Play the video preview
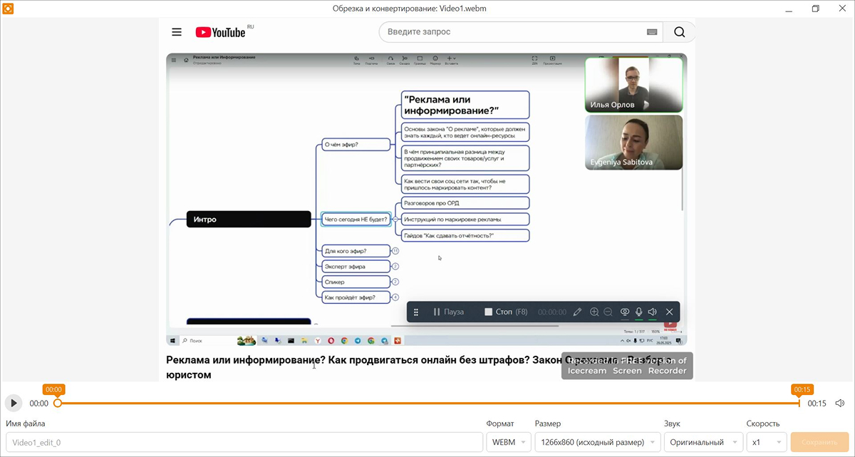 click(x=14, y=403)
